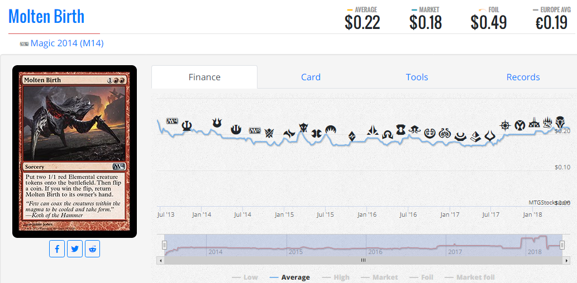
Task: Click the 2014 label in chart navigator
Action: 215,252
